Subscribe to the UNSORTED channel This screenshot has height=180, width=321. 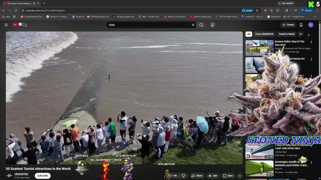43,176
